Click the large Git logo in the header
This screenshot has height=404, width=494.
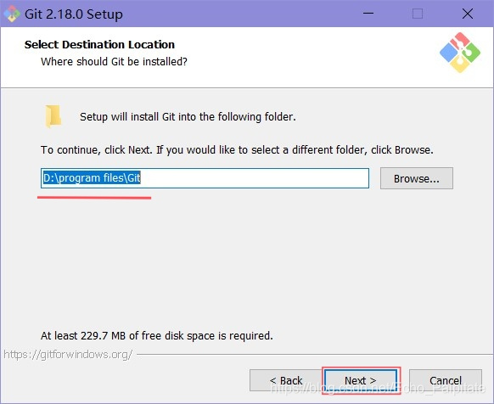[x=460, y=53]
